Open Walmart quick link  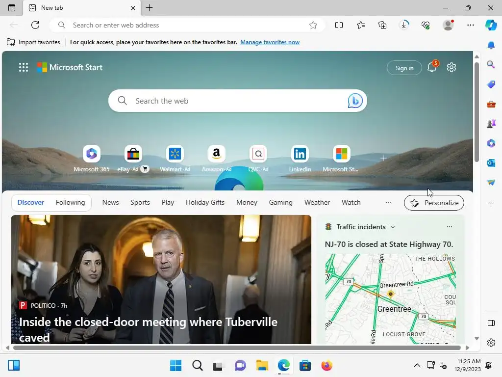[175, 159]
